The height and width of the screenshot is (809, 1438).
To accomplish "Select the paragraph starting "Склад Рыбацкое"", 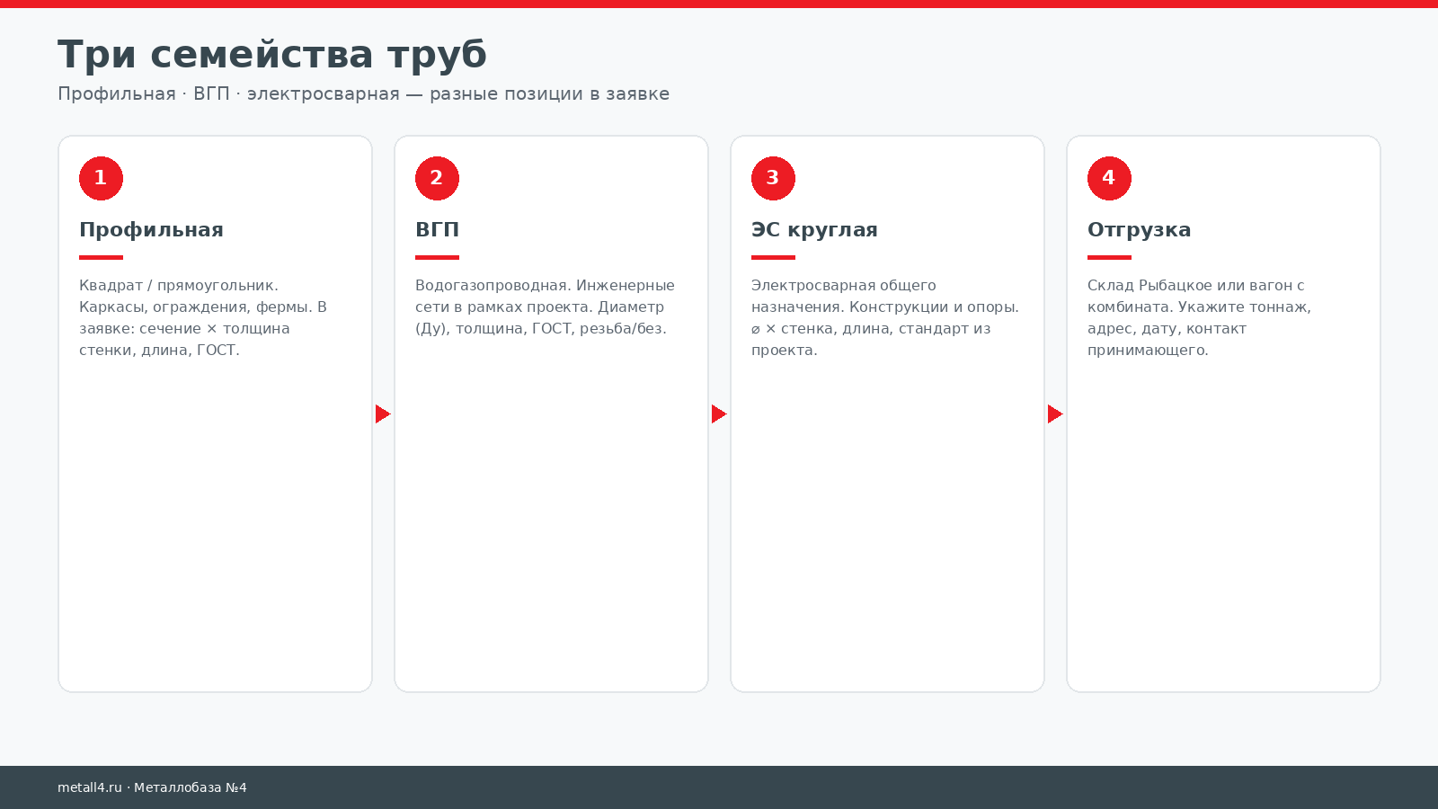I will point(1200,318).
